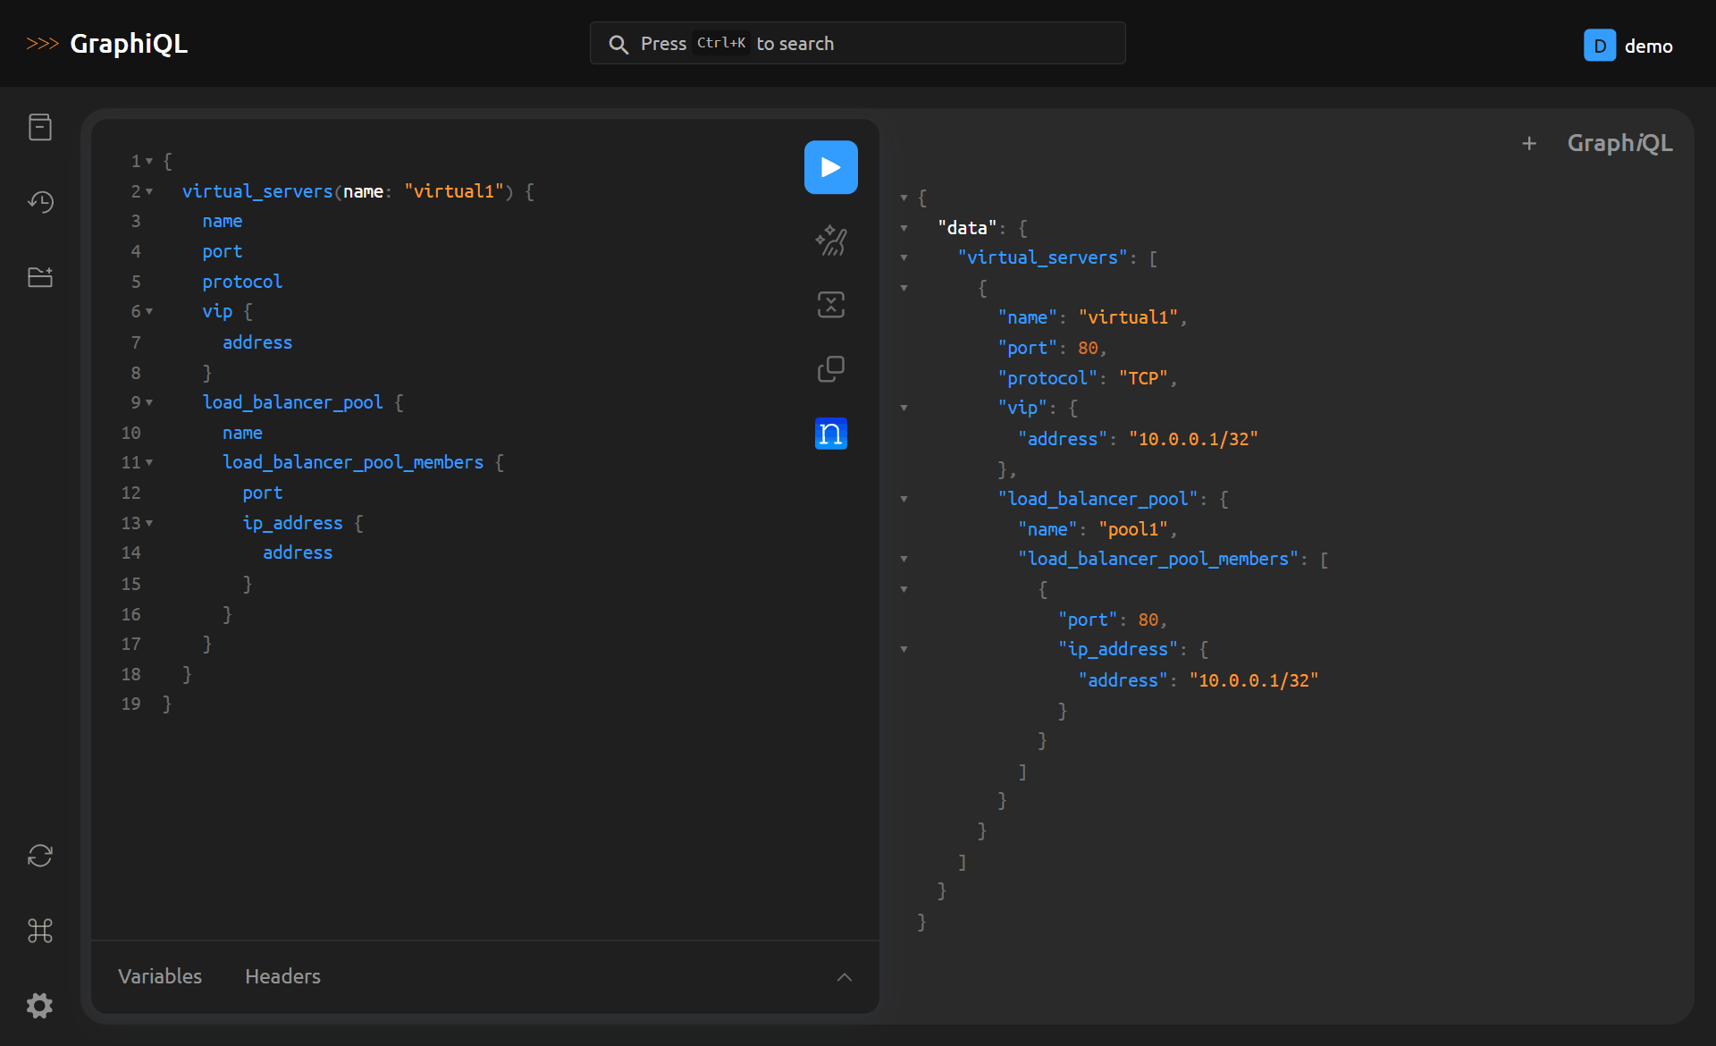Viewport: 1716px width, 1046px height.
Task: Add a new tab with plus button
Action: tap(1529, 143)
